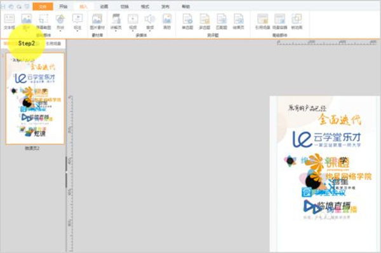381x253 pixels.
Task: Click the save icon in quick-access bar
Action: tap(3, 6)
